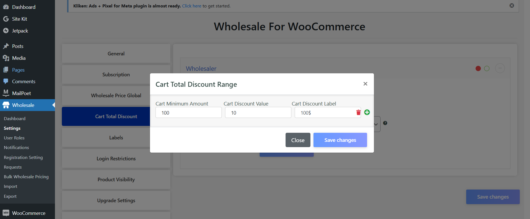
Task: Open the help tooltip question mark icon
Action: pyautogui.click(x=385, y=123)
